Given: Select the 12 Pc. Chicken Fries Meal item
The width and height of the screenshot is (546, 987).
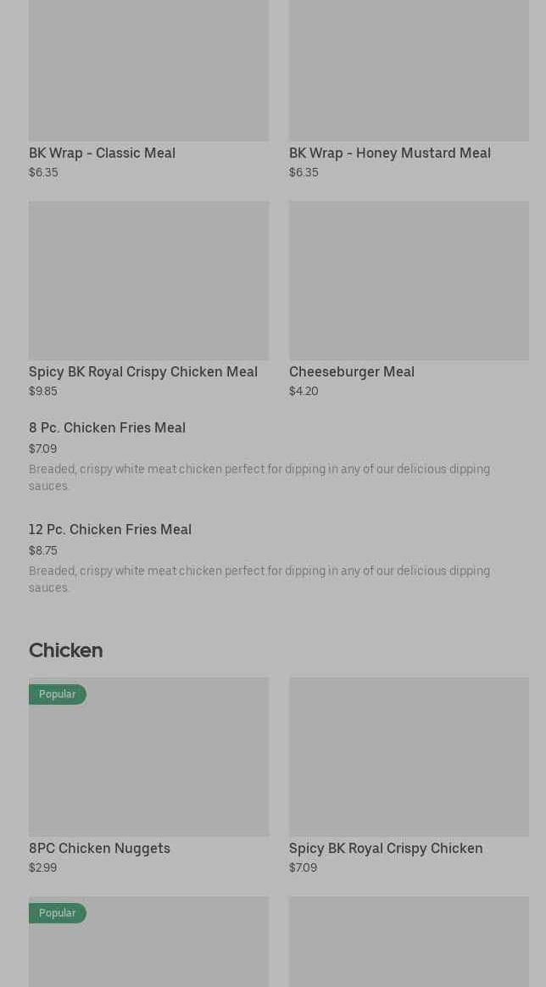Looking at the screenshot, I should (110, 529).
